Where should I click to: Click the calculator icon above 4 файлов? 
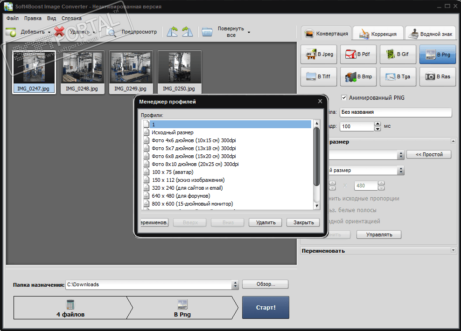[70, 304]
